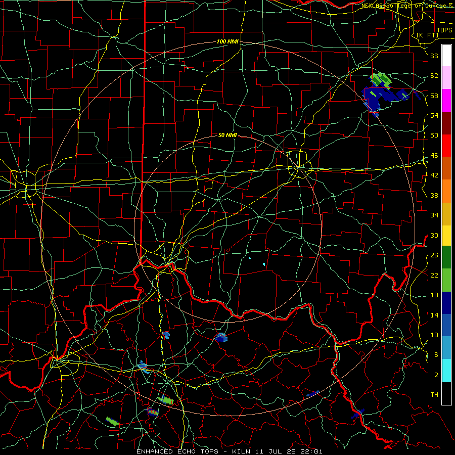This screenshot has height=455, width=455.
Task: Click the "26" scale label
Action: pyautogui.click(x=434, y=255)
